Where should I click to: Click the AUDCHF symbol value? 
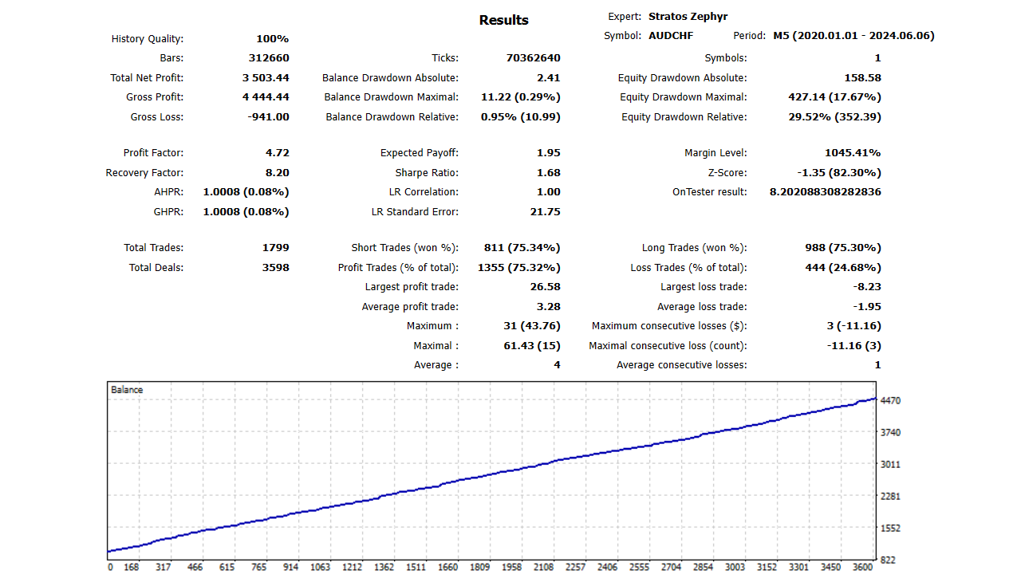pos(671,36)
